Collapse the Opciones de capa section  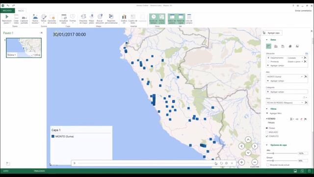click(267, 145)
